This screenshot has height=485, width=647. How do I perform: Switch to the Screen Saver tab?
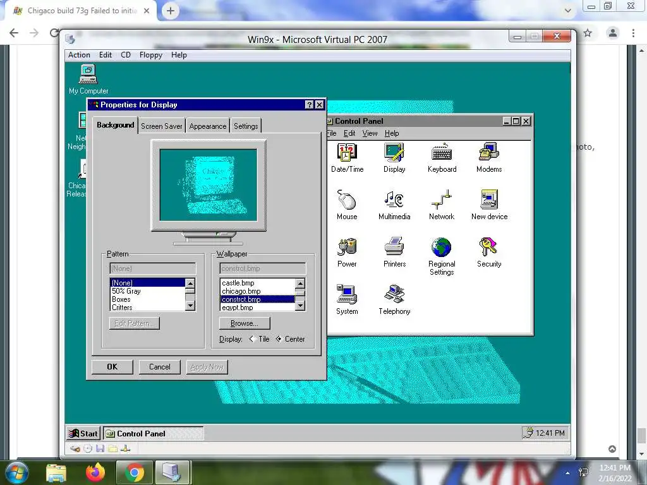click(161, 126)
